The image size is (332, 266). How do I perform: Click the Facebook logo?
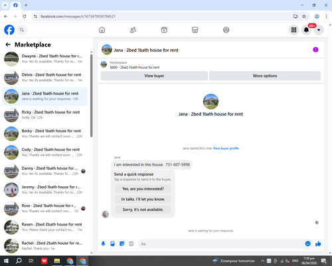click(x=9, y=30)
